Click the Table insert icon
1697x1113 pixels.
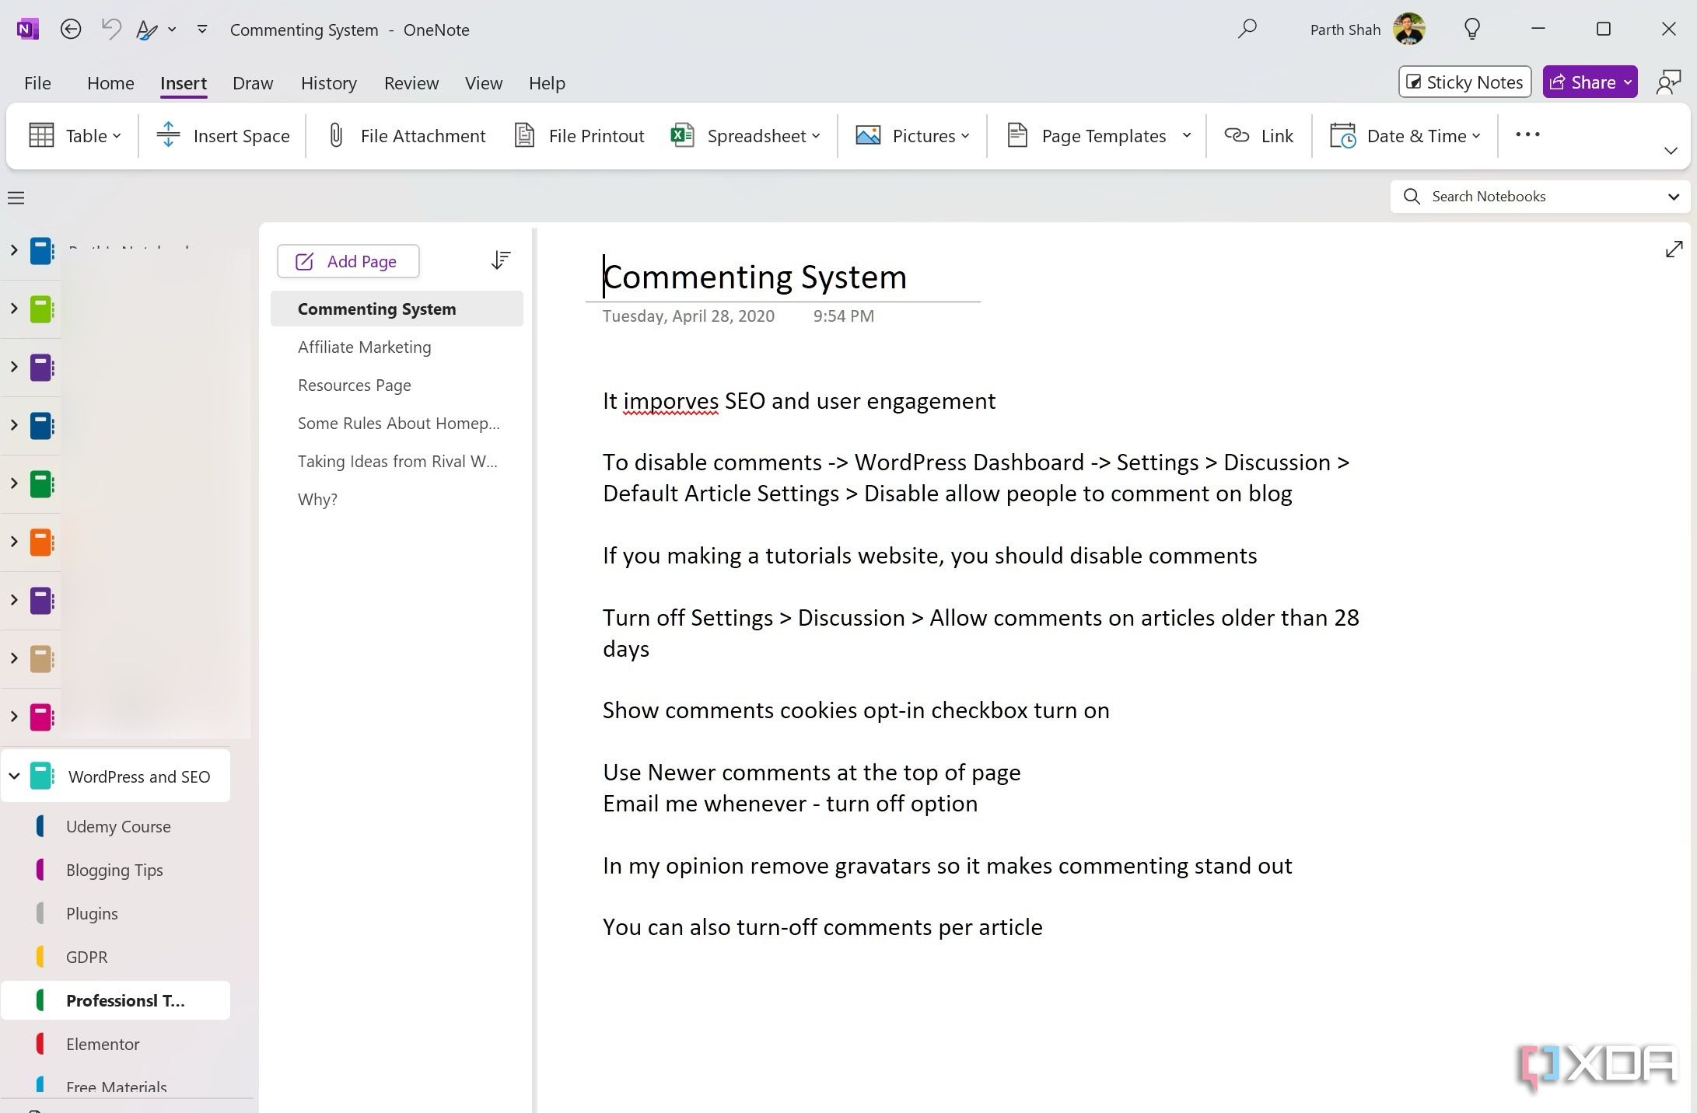coord(42,134)
